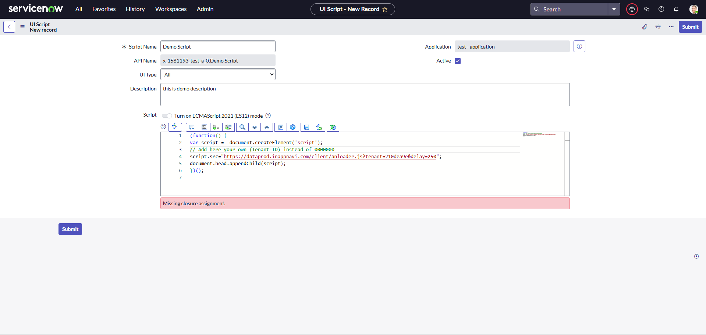
Task: Click the bottom Submit button
Action: (x=70, y=229)
